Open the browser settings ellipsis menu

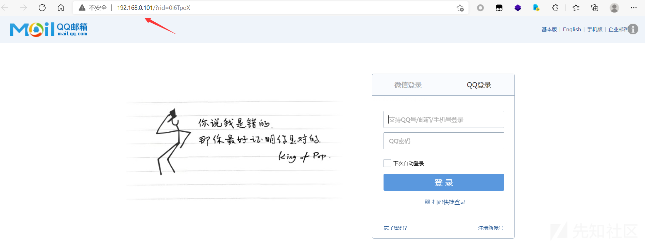(633, 8)
